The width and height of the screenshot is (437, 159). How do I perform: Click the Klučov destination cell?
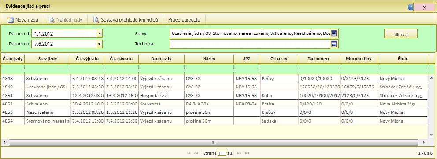(x=279, y=112)
